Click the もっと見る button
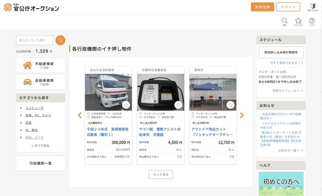The width and height of the screenshot is (322, 196). (161, 175)
